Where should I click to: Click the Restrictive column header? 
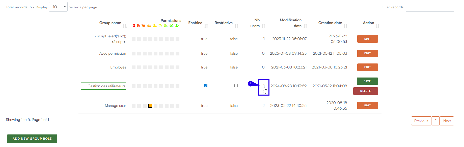pos(224,23)
